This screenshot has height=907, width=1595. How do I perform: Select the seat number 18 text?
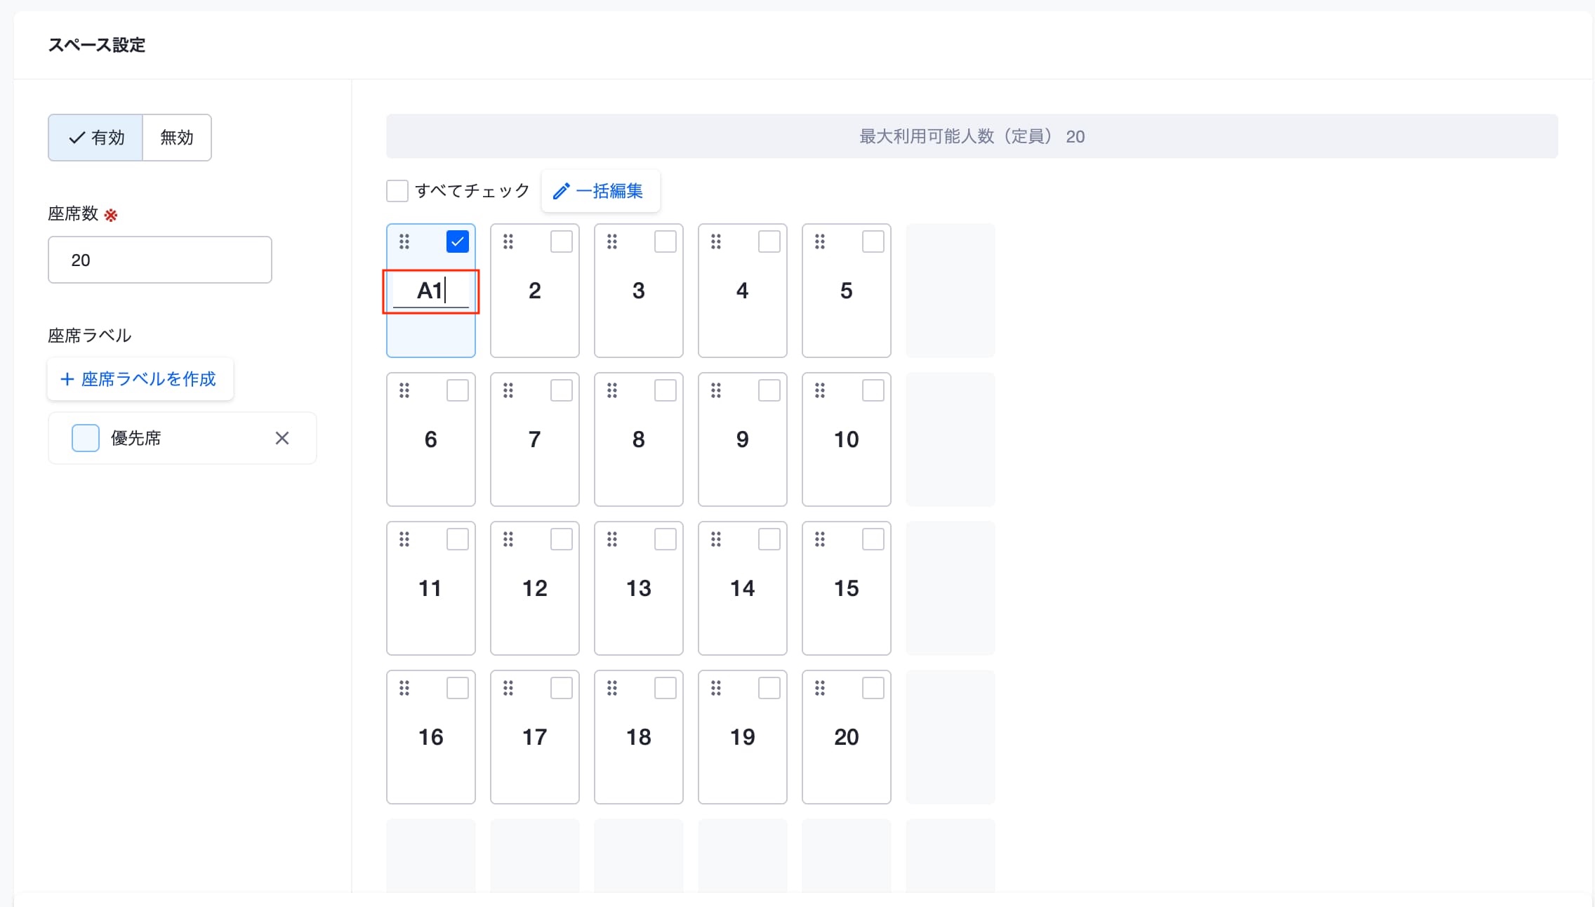tap(639, 737)
